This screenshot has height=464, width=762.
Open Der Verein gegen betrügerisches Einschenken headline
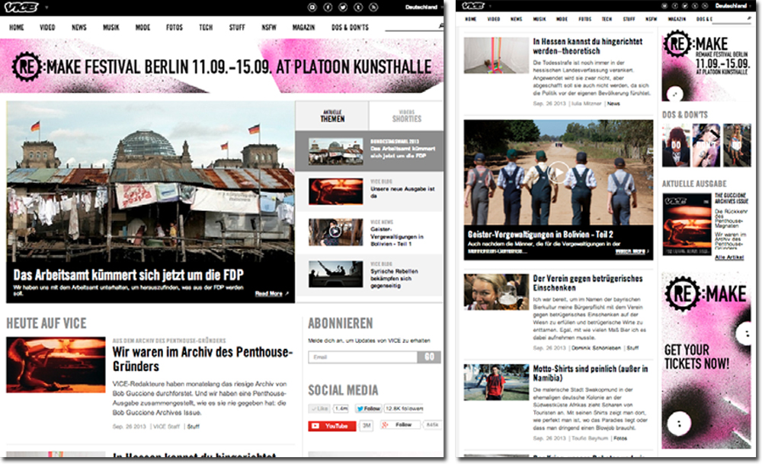[x=588, y=283]
